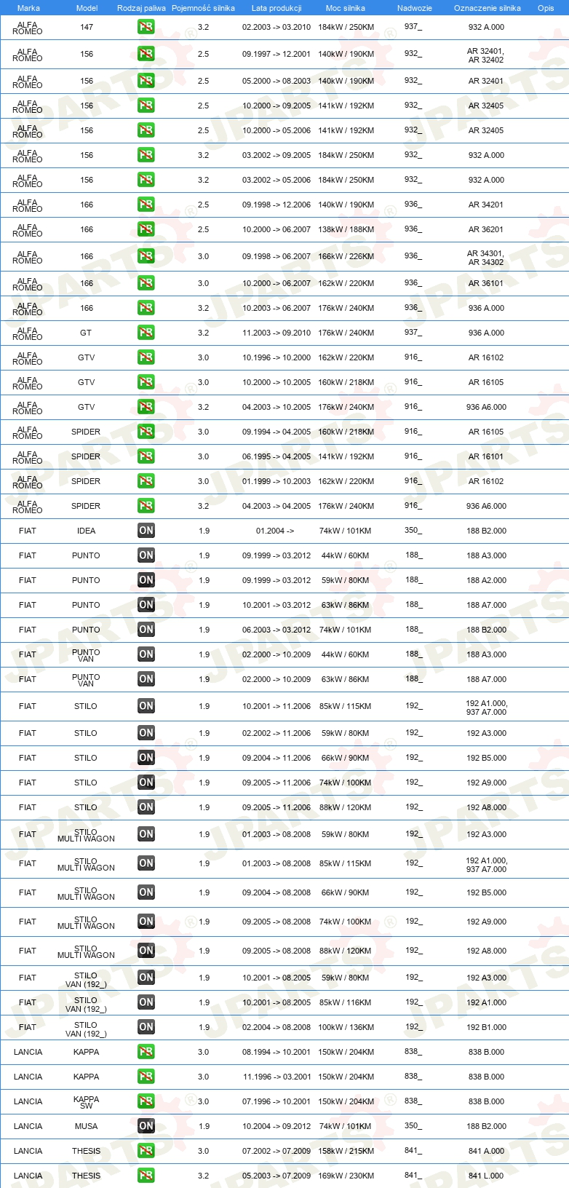569x1188 pixels.
Task: Select the PB icon in the AR 36101 row
Action: (x=146, y=283)
